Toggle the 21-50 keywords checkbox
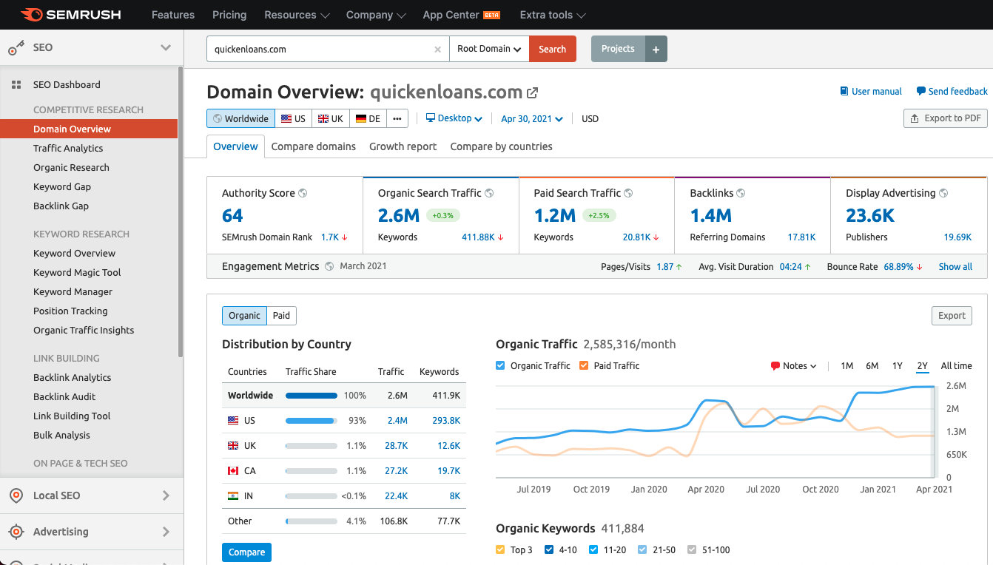This screenshot has height=565, width=993. (642, 549)
